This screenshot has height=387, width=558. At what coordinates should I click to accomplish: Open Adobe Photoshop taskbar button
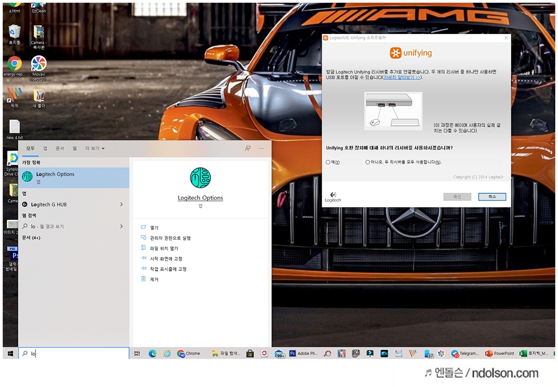[303, 354]
